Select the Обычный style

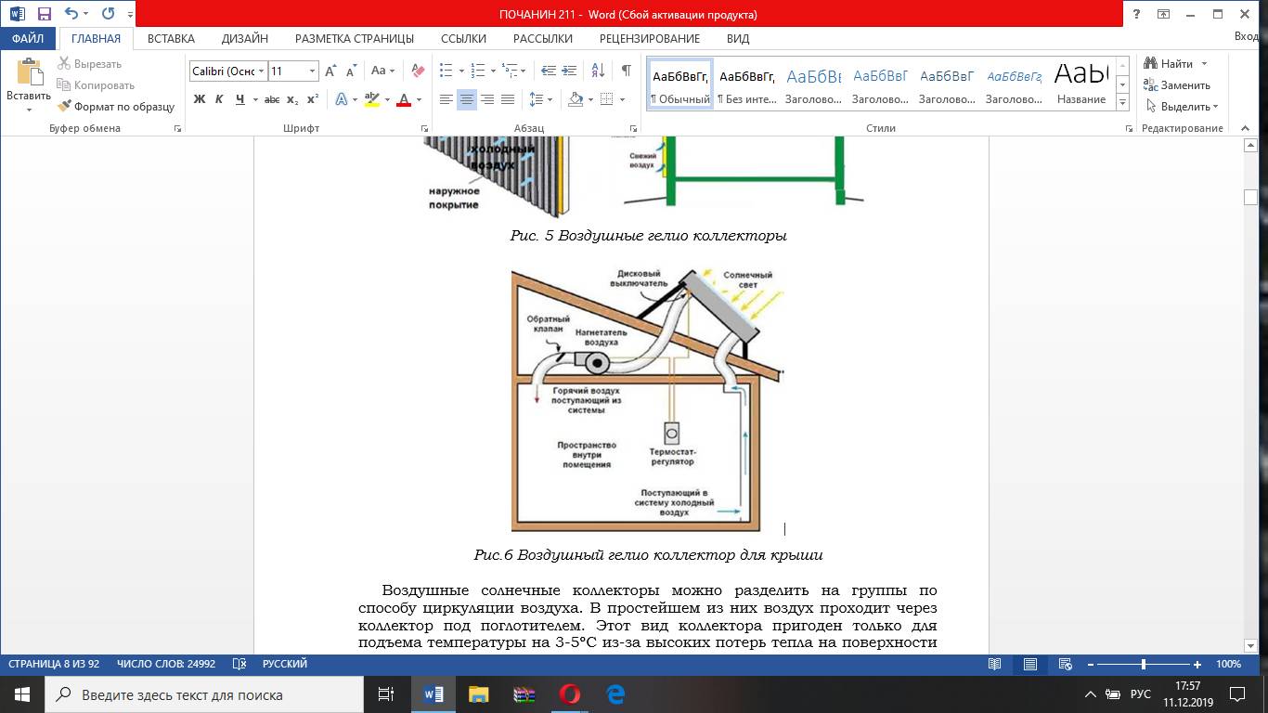(680, 85)
